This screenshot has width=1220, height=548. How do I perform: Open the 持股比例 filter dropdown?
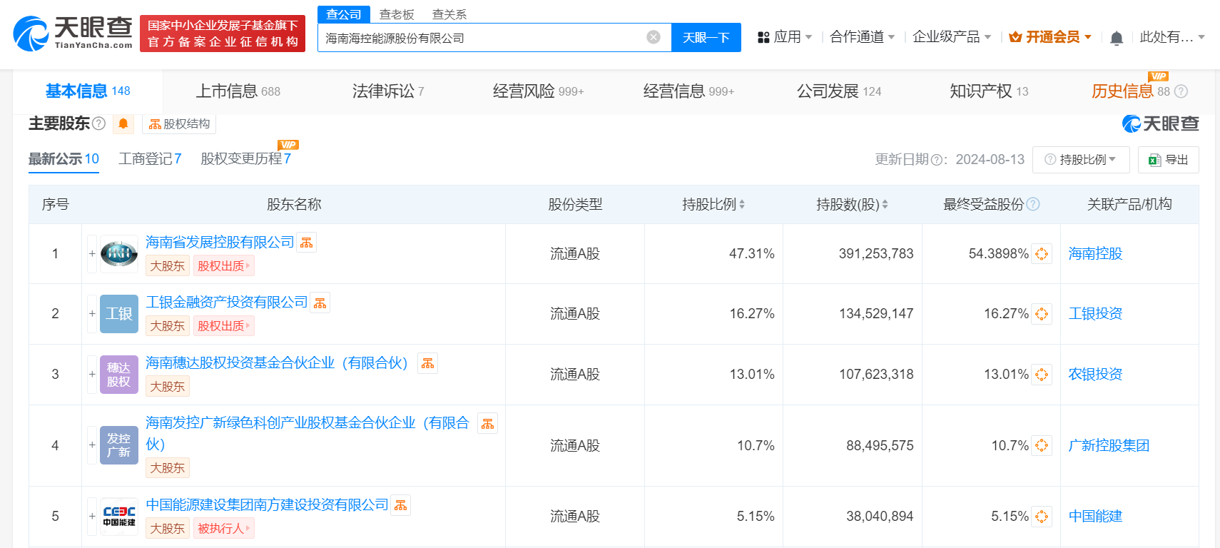pyautogui.click(x=1081, y=160)
